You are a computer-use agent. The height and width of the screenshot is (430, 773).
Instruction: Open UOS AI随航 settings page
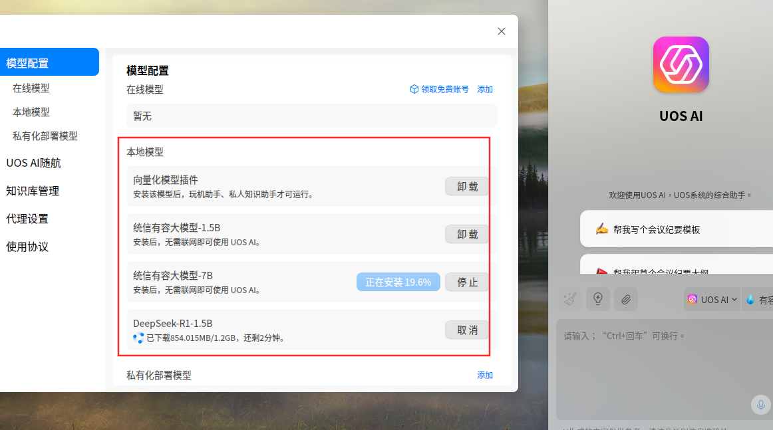(x=33, y=163)
